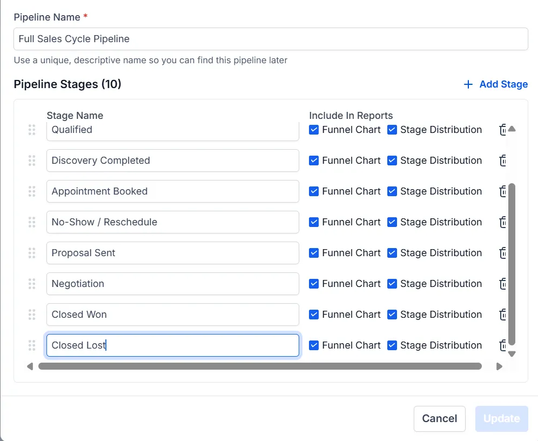This screenshot has height=441, width=538.
Task: Delete the Closed Won stage
Action: (x=502, y=315)
